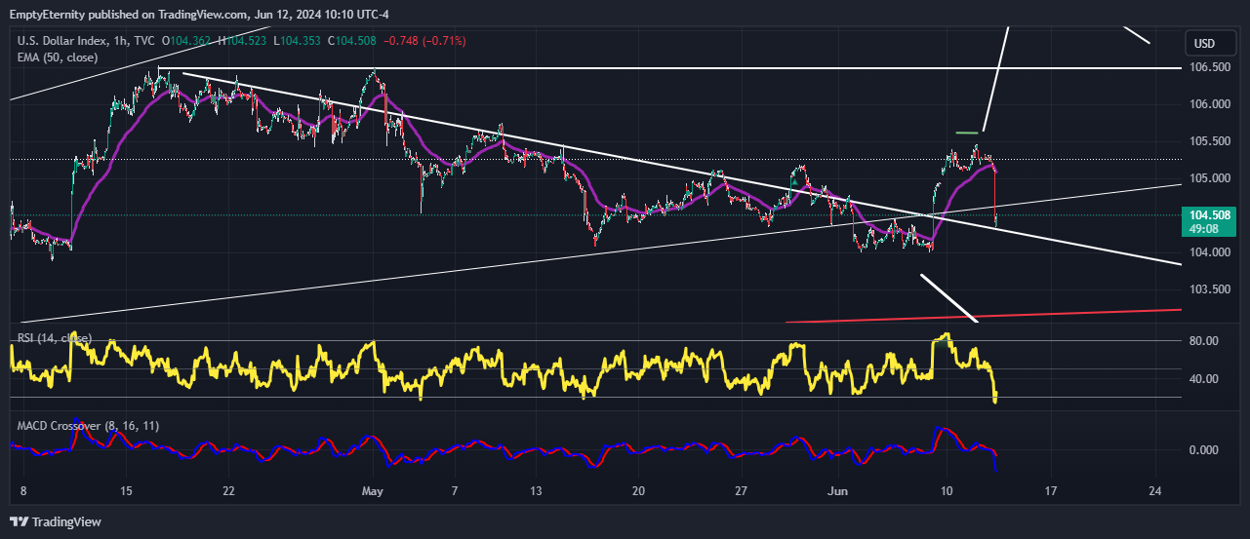This screenshot has height=539, width=1250.
Task: Click the current price label 104.508
Action: [x=1209, y=215]
